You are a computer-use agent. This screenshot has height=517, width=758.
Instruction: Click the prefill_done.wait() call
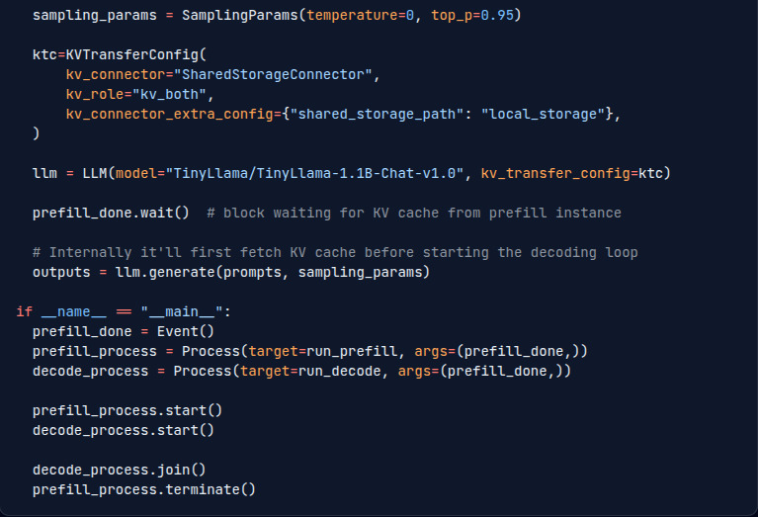(111, 213)
